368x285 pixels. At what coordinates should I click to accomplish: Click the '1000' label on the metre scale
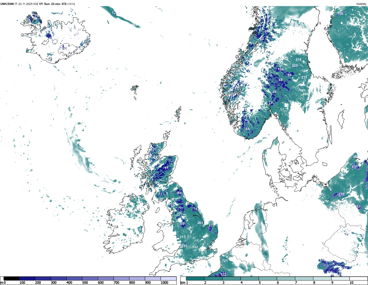[x=164, y=283]
